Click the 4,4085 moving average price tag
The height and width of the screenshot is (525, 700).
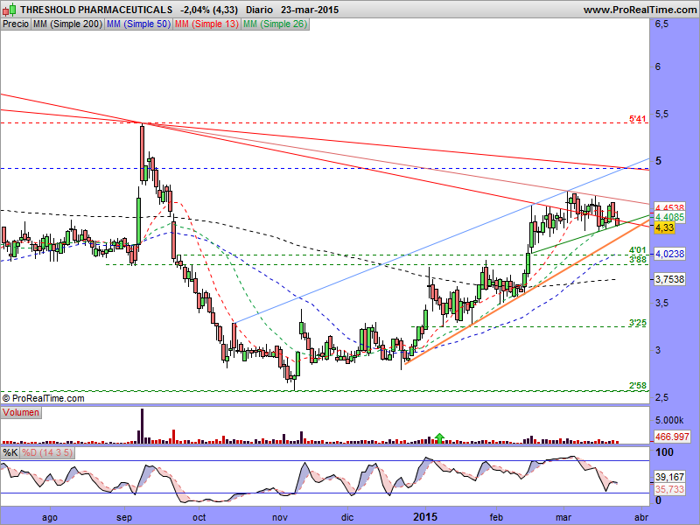[x=669, y=217]
